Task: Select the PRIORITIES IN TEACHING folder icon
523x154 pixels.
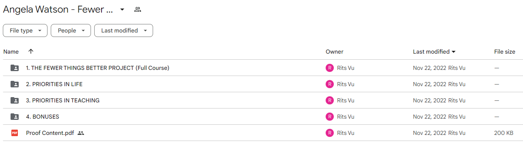Action: 15,100
